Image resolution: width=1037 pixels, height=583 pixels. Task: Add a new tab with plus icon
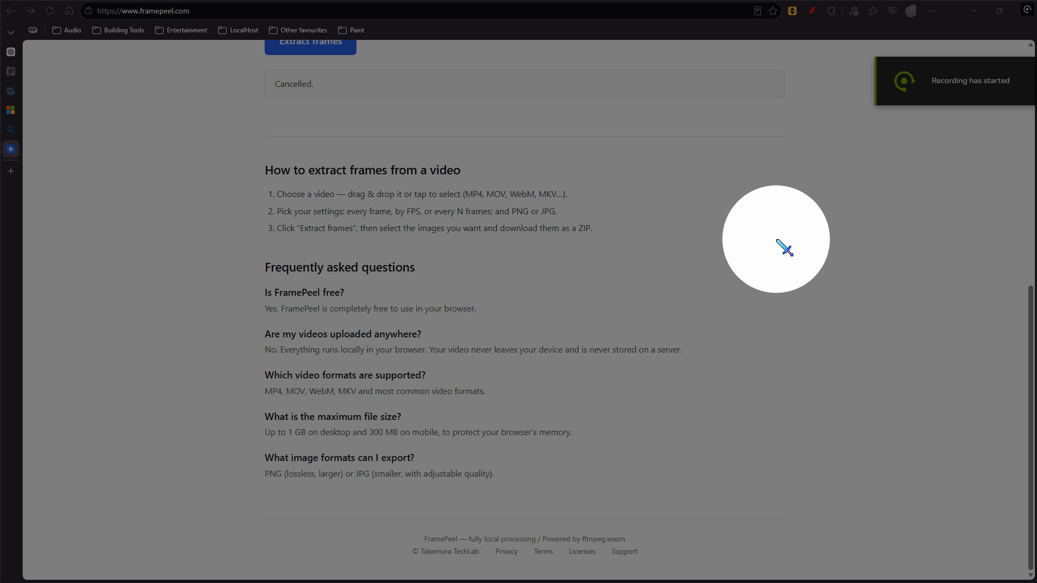[x=11, y=171]
